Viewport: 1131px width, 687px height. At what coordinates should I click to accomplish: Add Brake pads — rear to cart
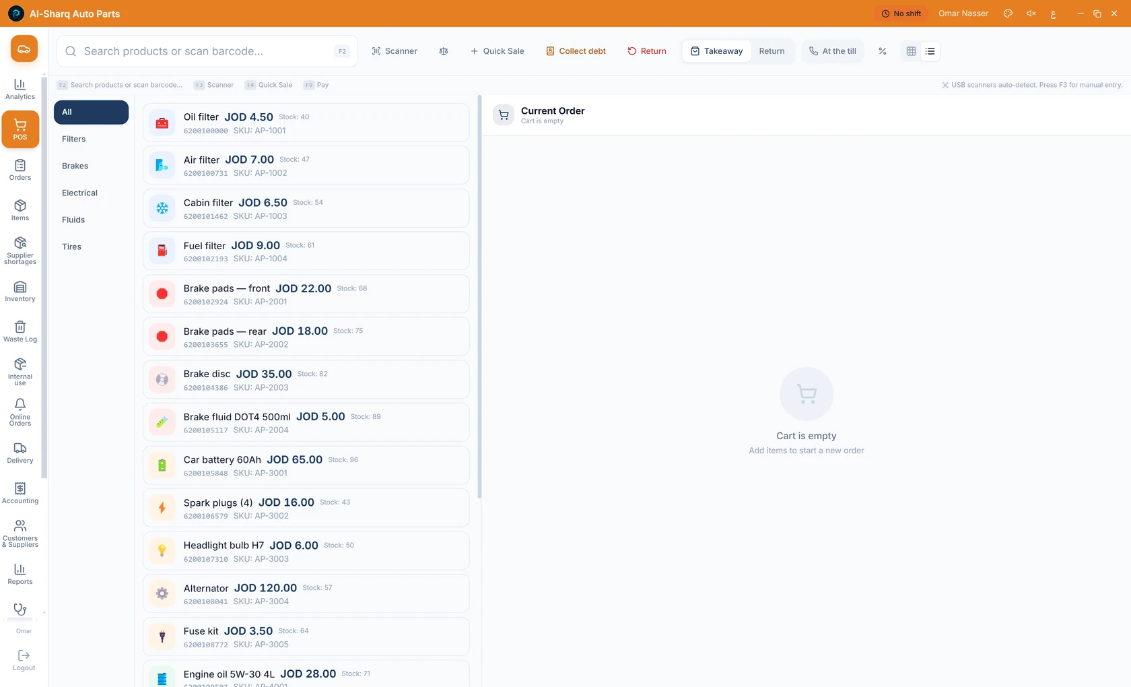[306, 337]
